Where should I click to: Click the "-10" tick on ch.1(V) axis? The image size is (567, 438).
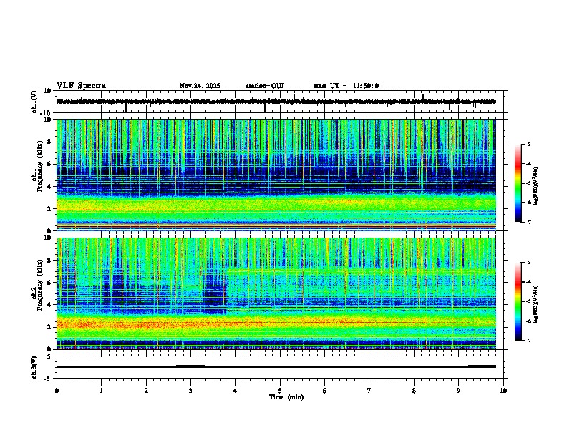pos(47,113)
